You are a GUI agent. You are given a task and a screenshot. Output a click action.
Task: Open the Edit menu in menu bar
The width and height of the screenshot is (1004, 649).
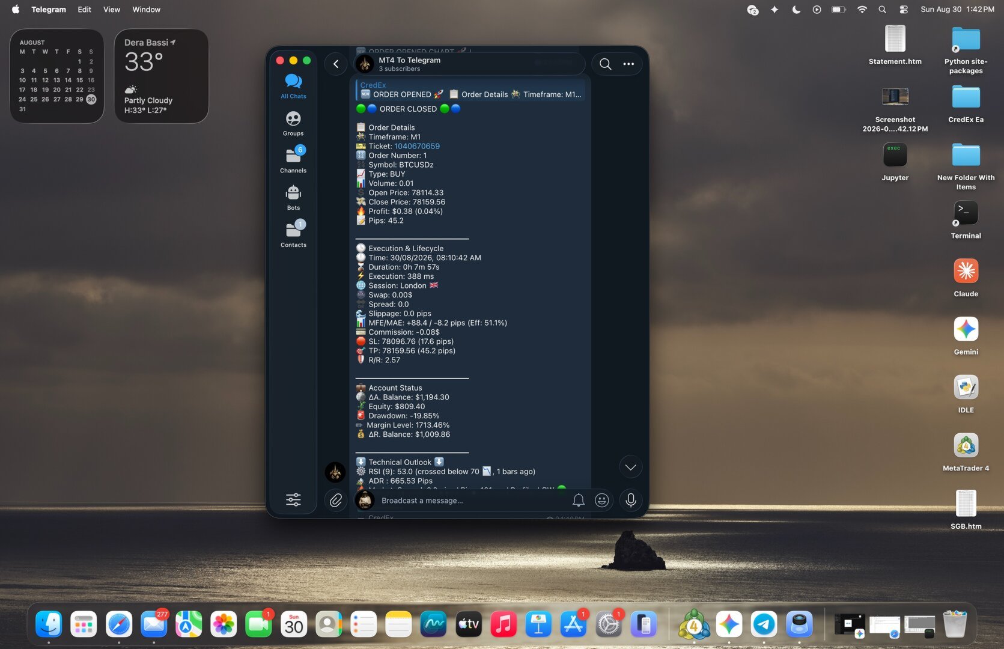click(84, 10)
